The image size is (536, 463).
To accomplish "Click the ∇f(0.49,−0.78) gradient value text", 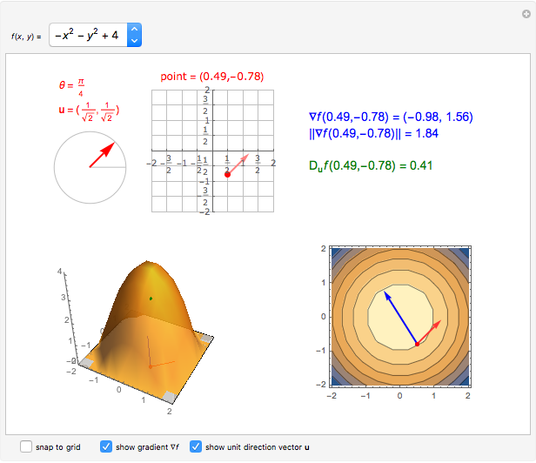I will click(391, 117).
